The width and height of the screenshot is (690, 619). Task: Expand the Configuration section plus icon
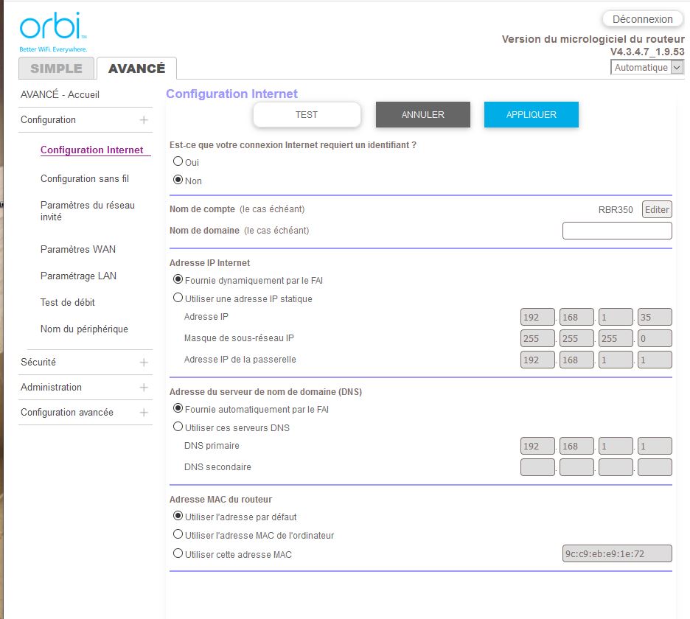tap(144, 120)
